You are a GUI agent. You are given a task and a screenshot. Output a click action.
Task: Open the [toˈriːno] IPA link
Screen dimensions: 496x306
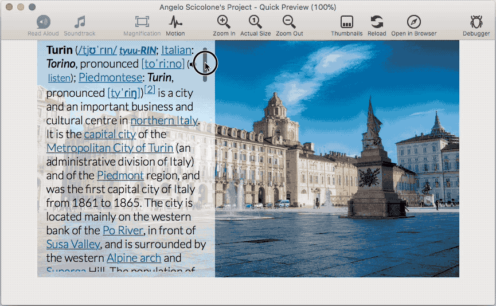click(x=163, y=64)
